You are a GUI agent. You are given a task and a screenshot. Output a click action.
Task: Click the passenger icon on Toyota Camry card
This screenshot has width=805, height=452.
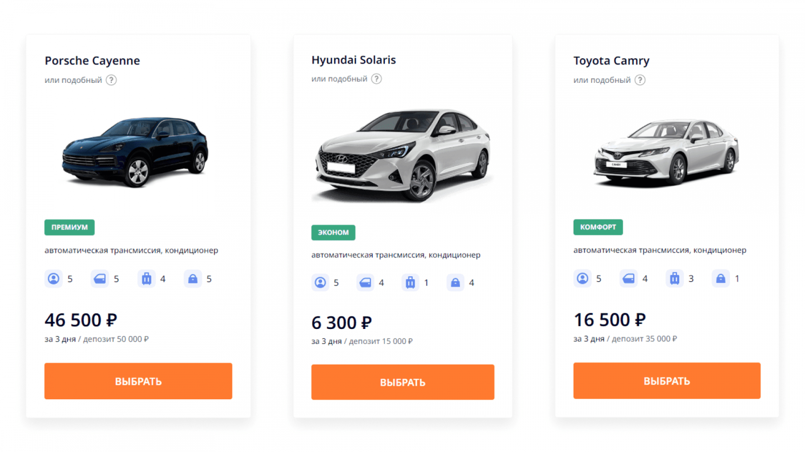coord(582,278)
